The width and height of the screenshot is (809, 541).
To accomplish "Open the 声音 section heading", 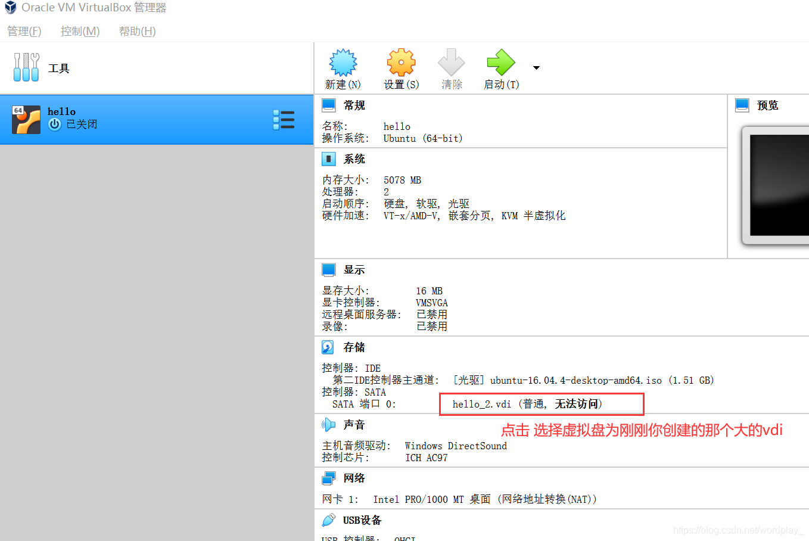I will 354,425.
